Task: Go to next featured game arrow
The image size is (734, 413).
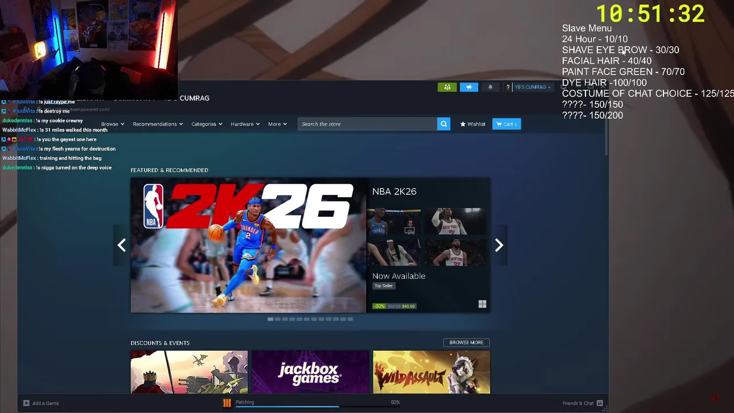Action: click(x=499, y=246)
